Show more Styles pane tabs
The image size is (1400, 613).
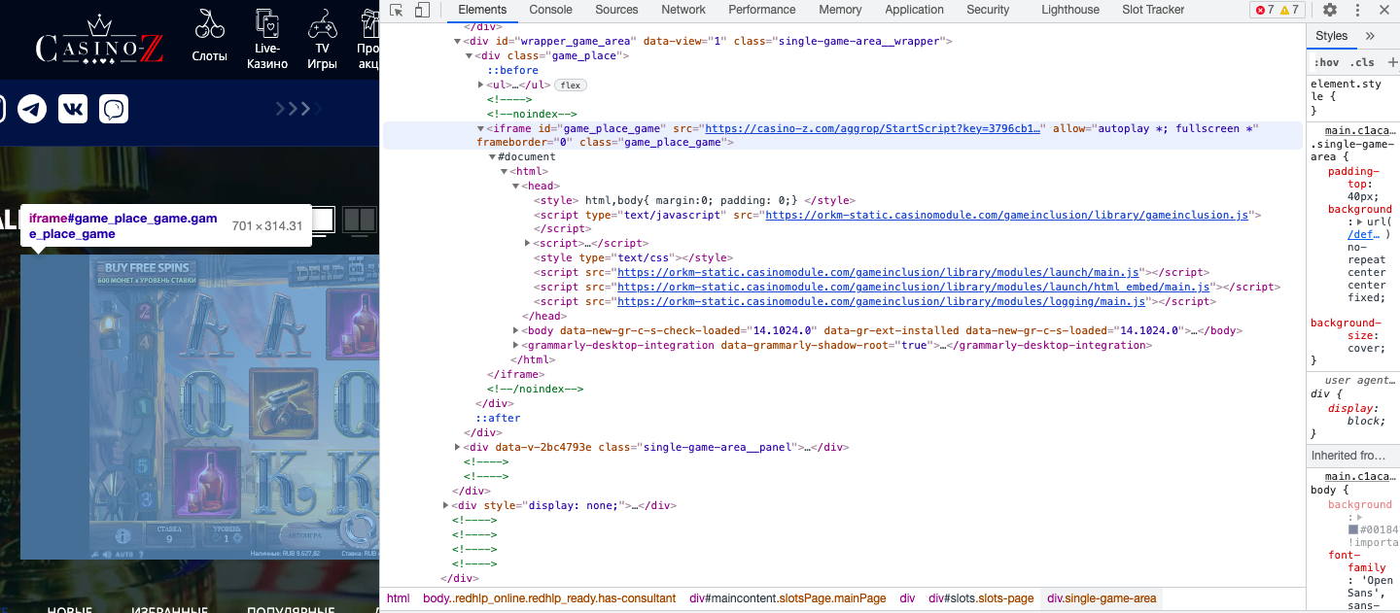click(1371, 36)
